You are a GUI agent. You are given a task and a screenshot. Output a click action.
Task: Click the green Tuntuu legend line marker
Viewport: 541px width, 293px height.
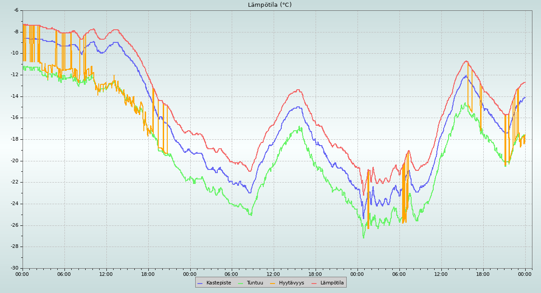pos(240,283)
